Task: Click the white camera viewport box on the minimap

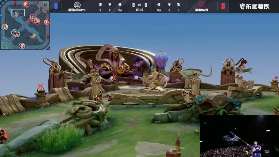Action: click(18, 13)
